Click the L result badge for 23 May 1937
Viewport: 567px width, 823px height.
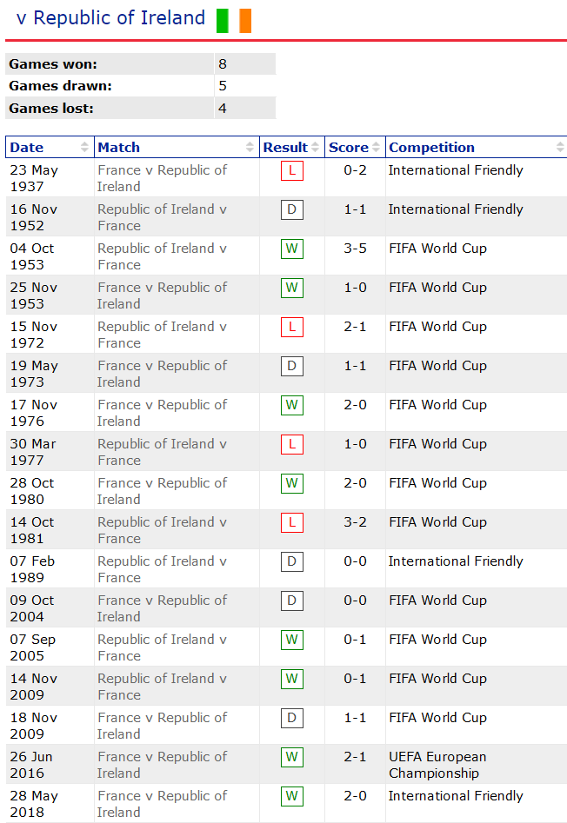point(292,170)
